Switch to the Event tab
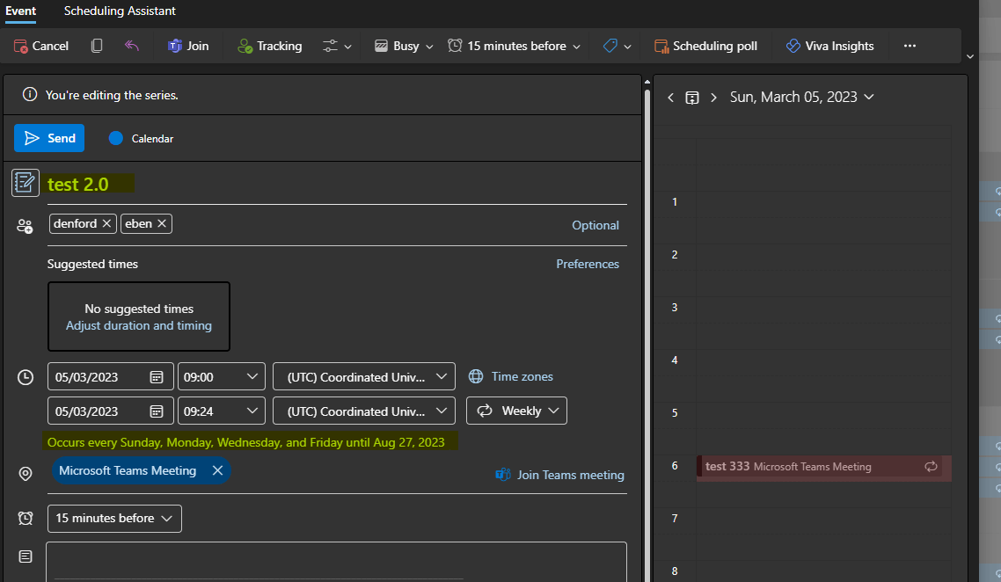 (x=20, y=11)
